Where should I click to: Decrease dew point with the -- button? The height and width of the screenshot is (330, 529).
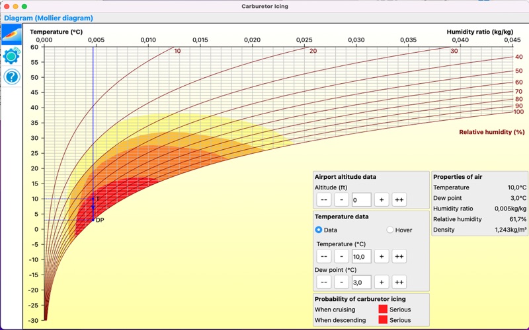pos(324,282)
